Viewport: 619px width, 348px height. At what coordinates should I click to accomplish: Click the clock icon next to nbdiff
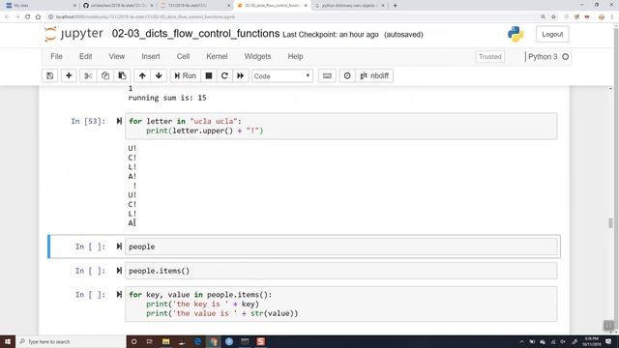click(347, 75)
